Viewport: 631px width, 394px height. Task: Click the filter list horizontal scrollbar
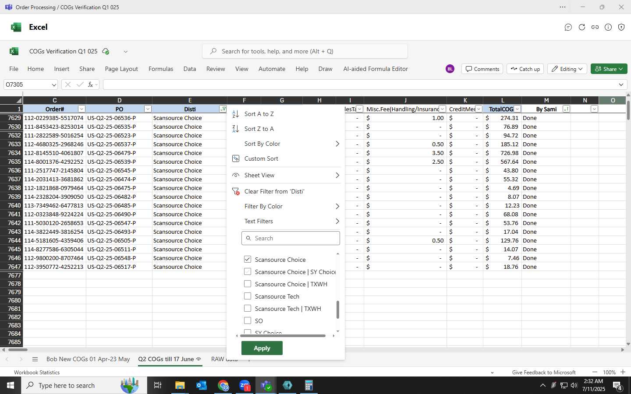(x=283, y=336)
